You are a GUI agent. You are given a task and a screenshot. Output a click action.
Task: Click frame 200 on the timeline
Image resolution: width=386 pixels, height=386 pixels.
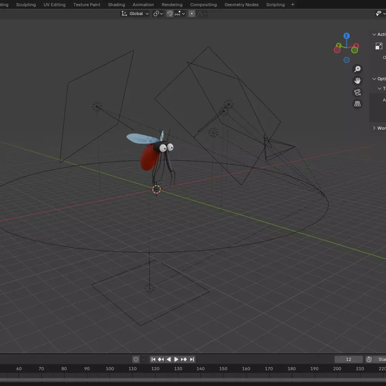pyautogui.click(x=337, y=369)
